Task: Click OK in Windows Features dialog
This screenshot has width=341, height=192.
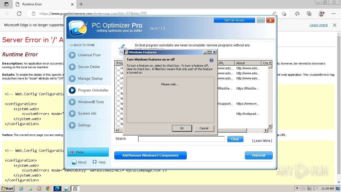Action: pos(182,128)
